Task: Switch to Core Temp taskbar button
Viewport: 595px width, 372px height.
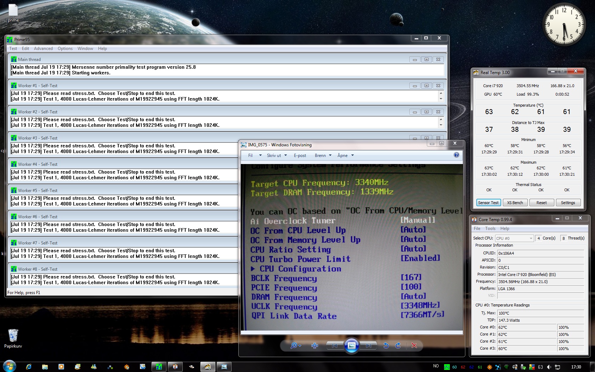Action: 175,367
